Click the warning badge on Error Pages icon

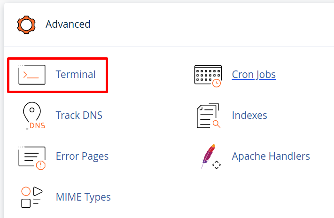point(41,165)
